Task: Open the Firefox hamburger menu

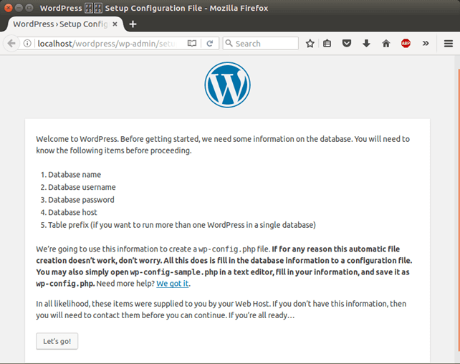Action: 449,44
